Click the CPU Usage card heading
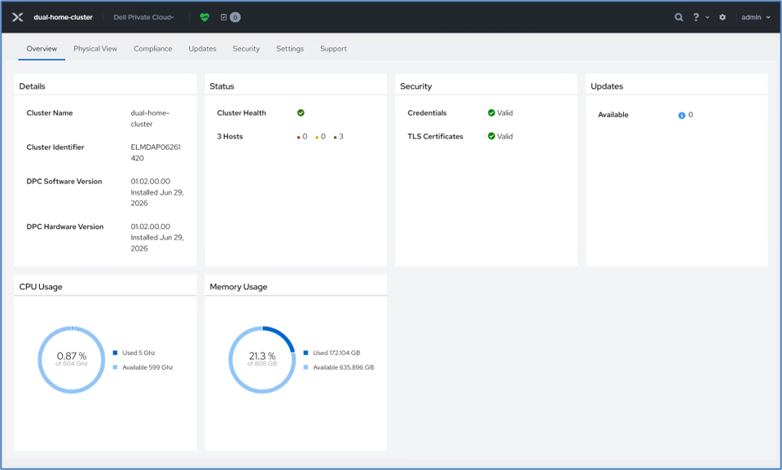 [41, 287]
